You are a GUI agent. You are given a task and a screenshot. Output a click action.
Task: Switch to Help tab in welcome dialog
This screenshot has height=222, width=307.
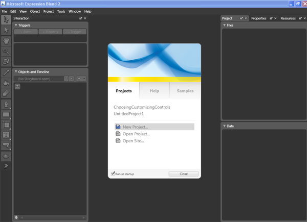(155, 91)
